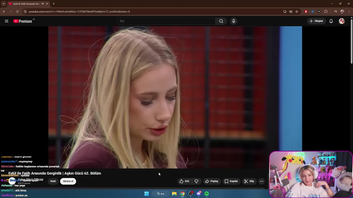Open Windows Start menu
This screenshot has width=353, height=198.
(147, 194)
